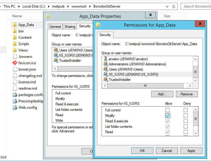The height and width of the screenshot is (162, 211).
Task: Open the address bar history dropdown
Action: 167,6
